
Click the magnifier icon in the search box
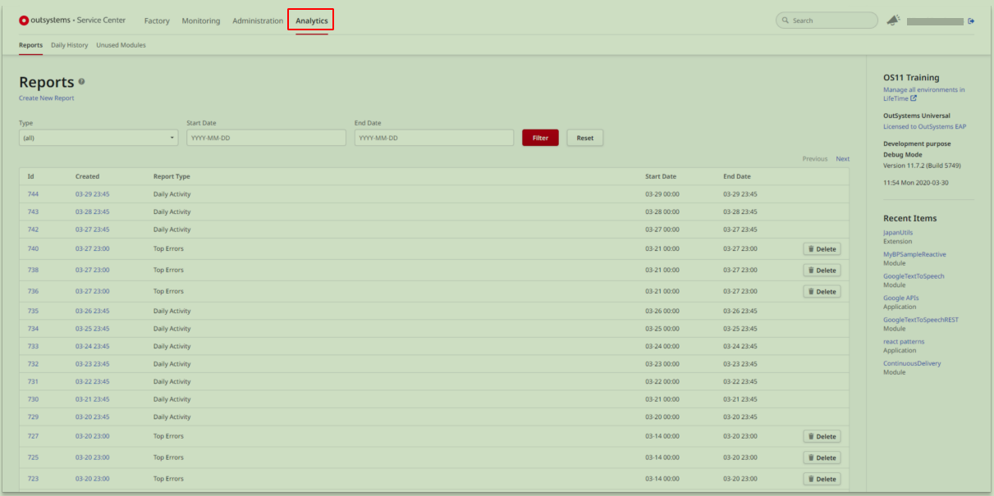pos(784,19)
